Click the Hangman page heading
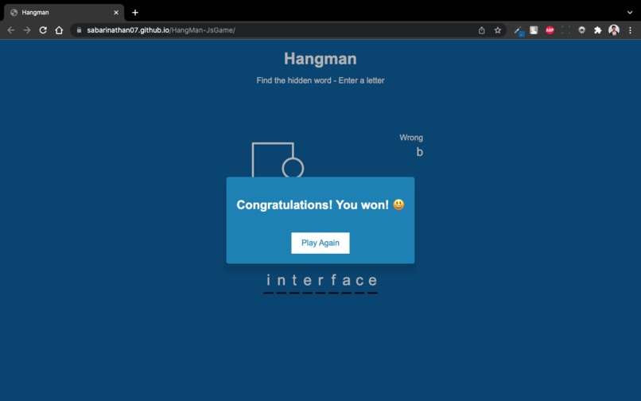The width and height of the screenshot is (641, 401). [320, 59]
